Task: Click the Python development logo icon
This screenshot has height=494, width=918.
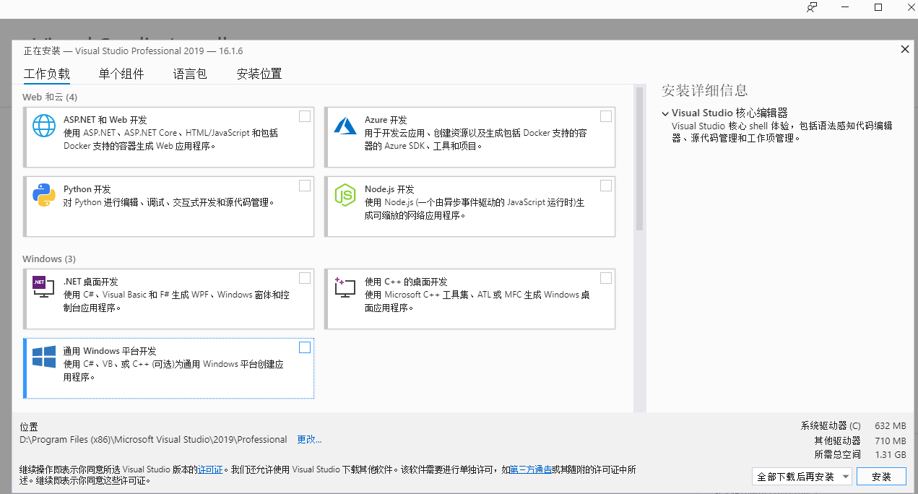Action: [x=44, y=196]
